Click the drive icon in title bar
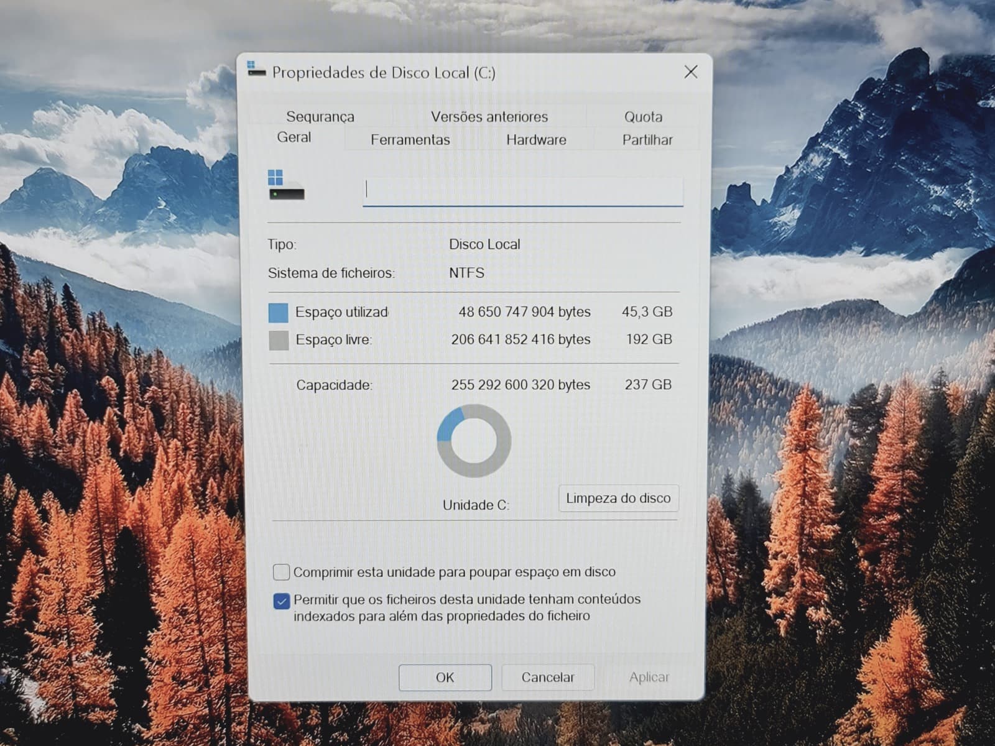This screenshot has height=746, width=995. [x=256, y=70]
